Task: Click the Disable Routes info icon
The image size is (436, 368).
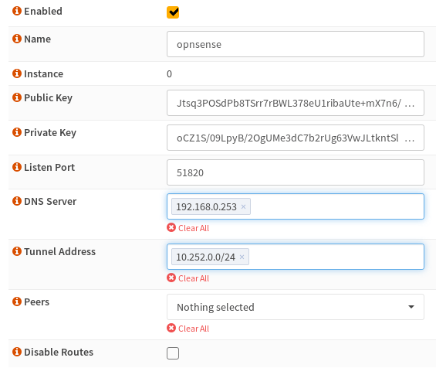Action: pos(17,352)
